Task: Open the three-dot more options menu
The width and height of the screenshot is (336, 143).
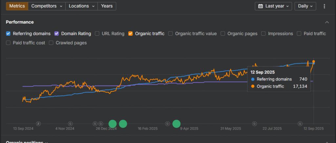Action: click(x=324, y=6)
